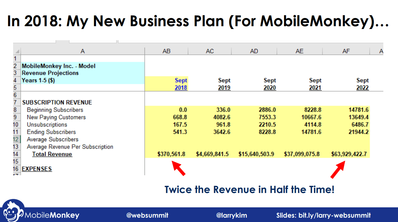Select the 'SUBSCRIPTION REVENUE' cell

click(83, 102)
